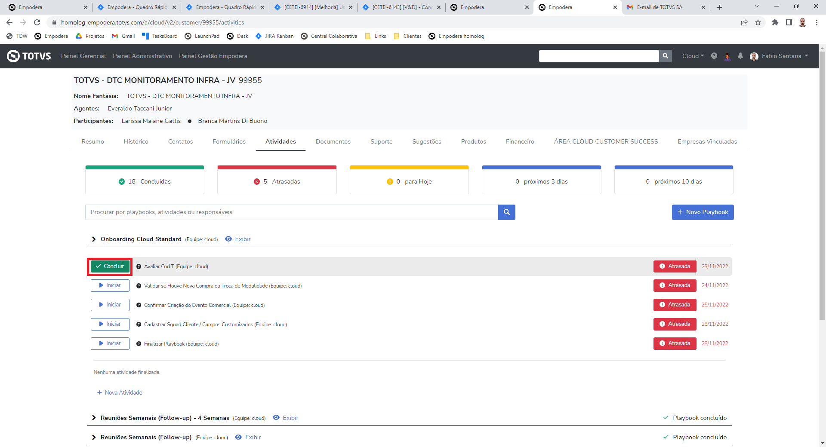Open Chrome's three-dot menu
Screen dimensions: 826x447
click(x=817, y=22)
